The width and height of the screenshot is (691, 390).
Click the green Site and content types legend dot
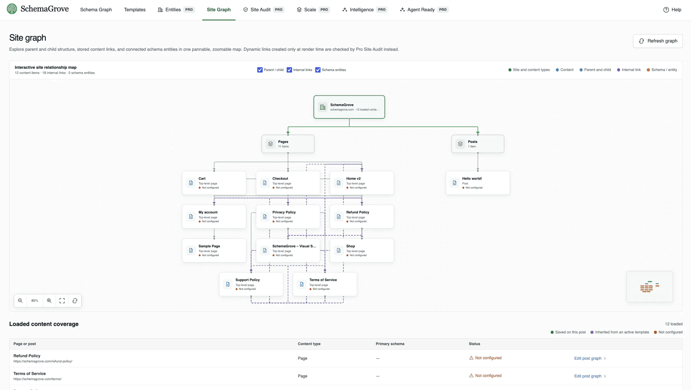pyautogui.click(x=510, y=70)
